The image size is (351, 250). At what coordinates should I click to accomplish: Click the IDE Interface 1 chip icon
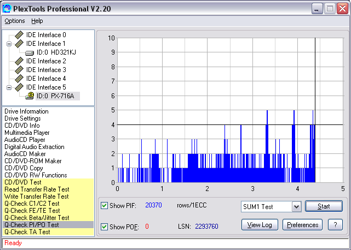[x=19, y=44]
